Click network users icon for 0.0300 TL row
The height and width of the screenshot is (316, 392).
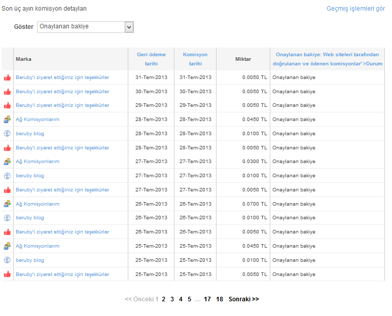pos(7,162)
